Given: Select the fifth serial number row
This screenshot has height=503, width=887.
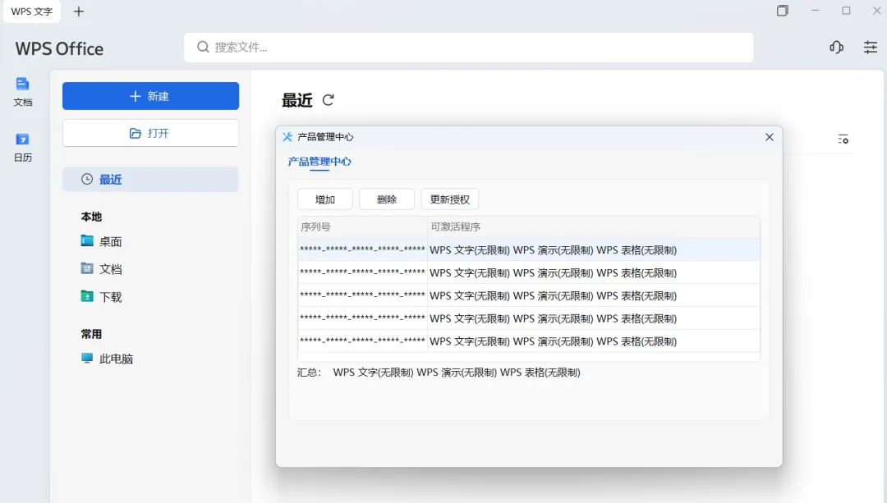Looking at the screenshot, I should 529,341.
